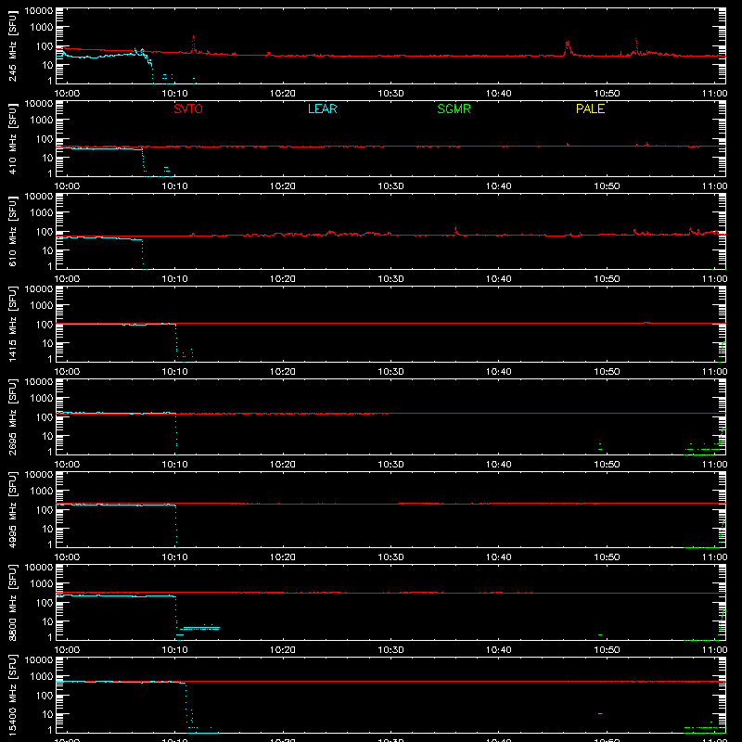Click the 10 y-axis value on 1415 MHz plot

(x=47, y=343)
